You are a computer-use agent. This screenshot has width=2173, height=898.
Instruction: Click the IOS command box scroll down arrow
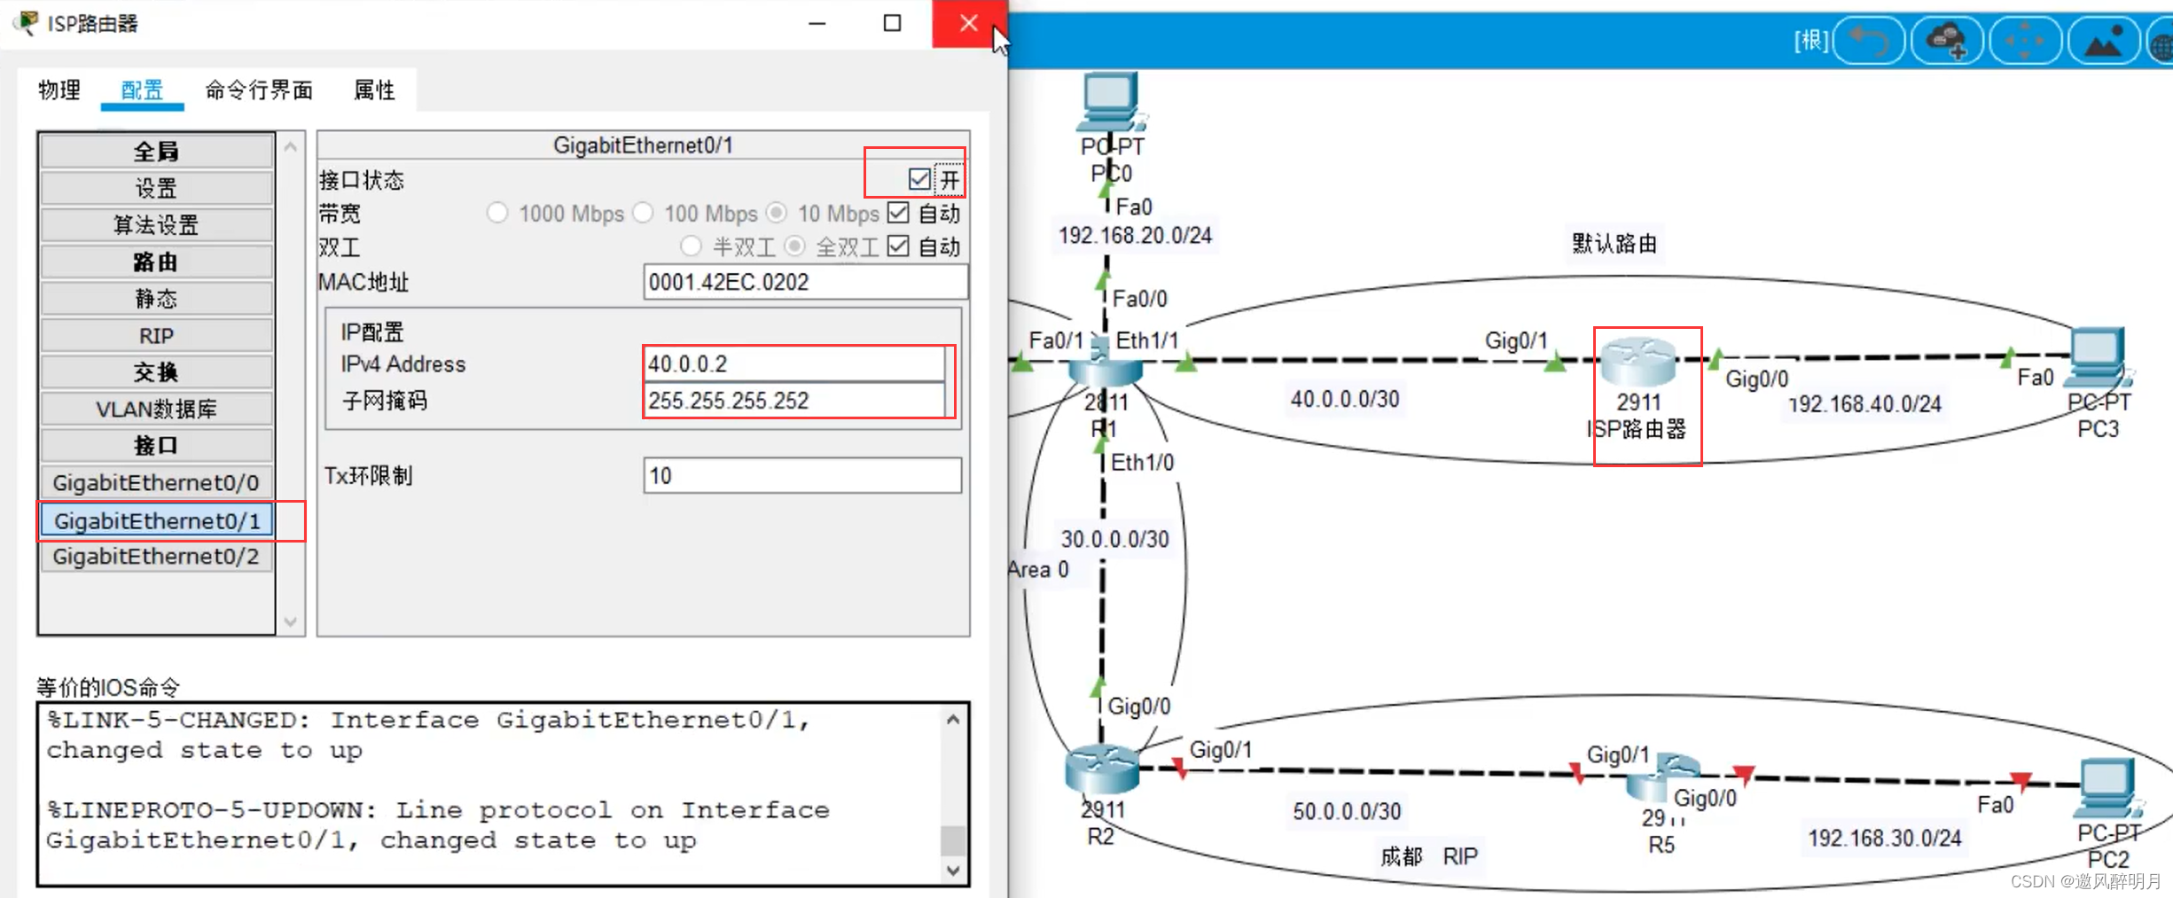click(953, 870)
